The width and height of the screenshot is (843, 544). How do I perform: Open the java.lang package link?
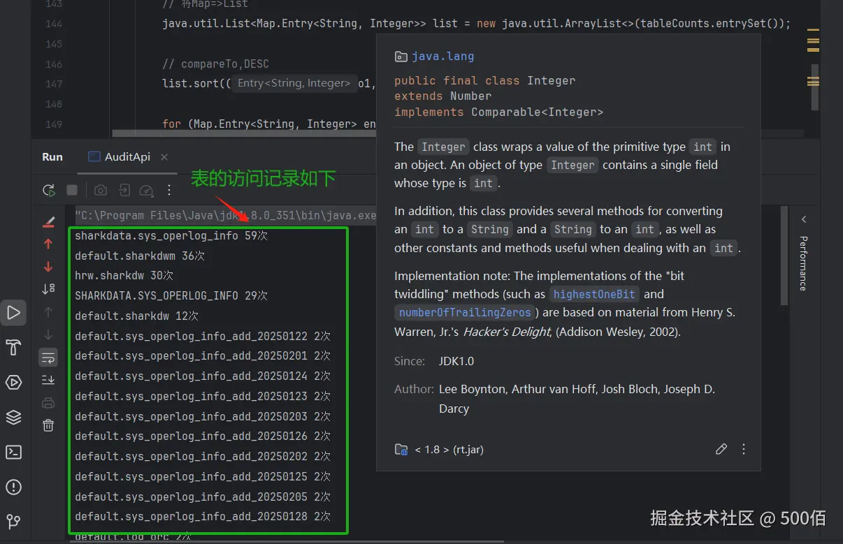coord(442,57)
